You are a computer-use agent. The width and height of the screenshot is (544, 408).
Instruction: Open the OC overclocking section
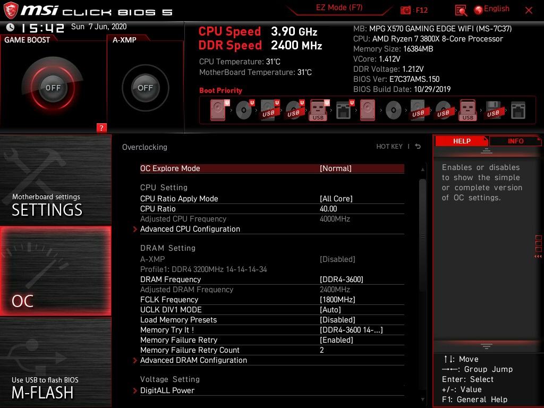(55, 271)
